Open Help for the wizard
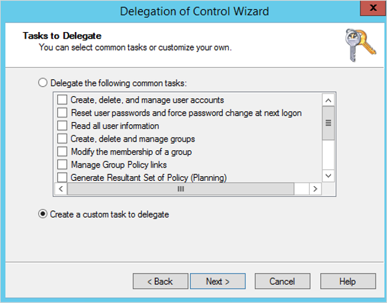The width and height of the screenshot is (387, 303). point(348,281)
